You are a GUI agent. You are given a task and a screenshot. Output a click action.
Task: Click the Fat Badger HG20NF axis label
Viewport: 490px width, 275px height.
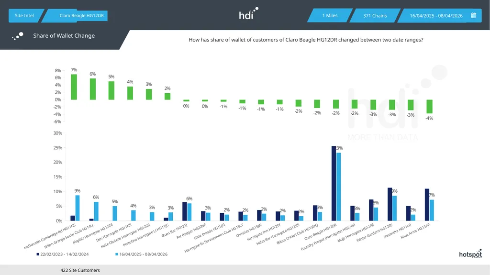pyautogui.click(x=191, y=231)
